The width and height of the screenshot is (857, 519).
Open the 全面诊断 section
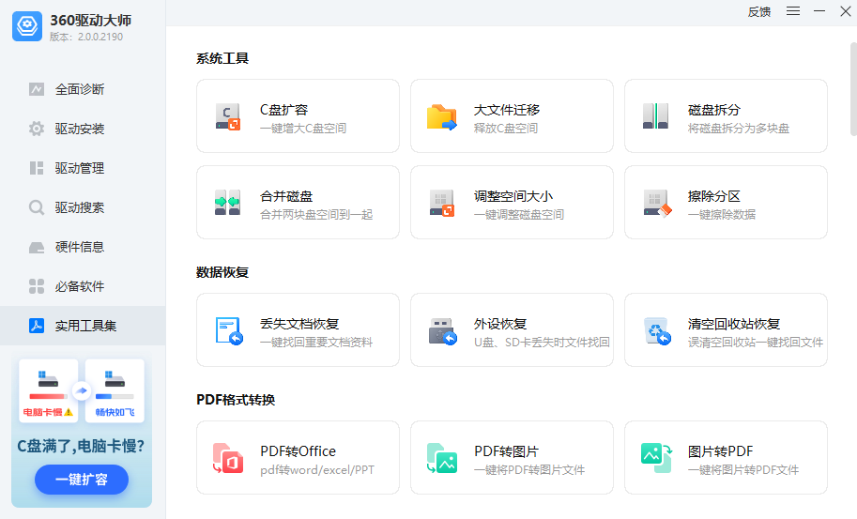pyautogui.click(x=83, y=89)
